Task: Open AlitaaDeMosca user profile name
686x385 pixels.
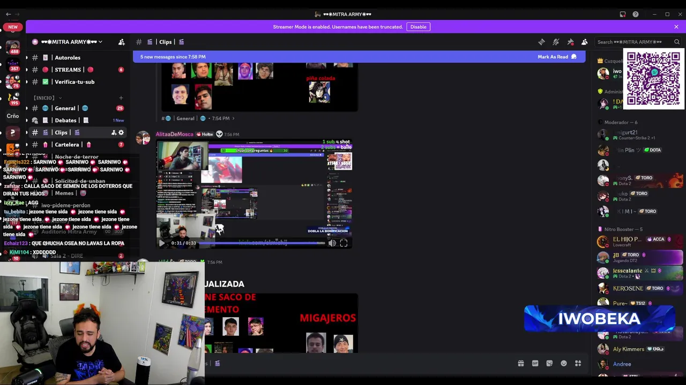Action: click(x=174, y=134)
